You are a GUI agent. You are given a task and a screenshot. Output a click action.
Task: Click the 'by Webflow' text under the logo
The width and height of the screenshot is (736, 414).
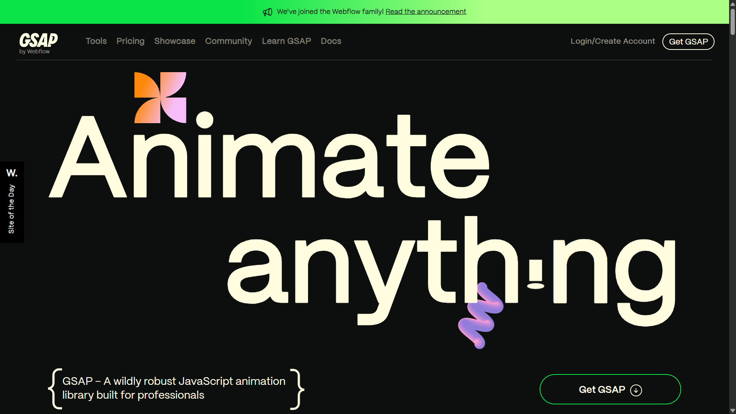point(35,51)
